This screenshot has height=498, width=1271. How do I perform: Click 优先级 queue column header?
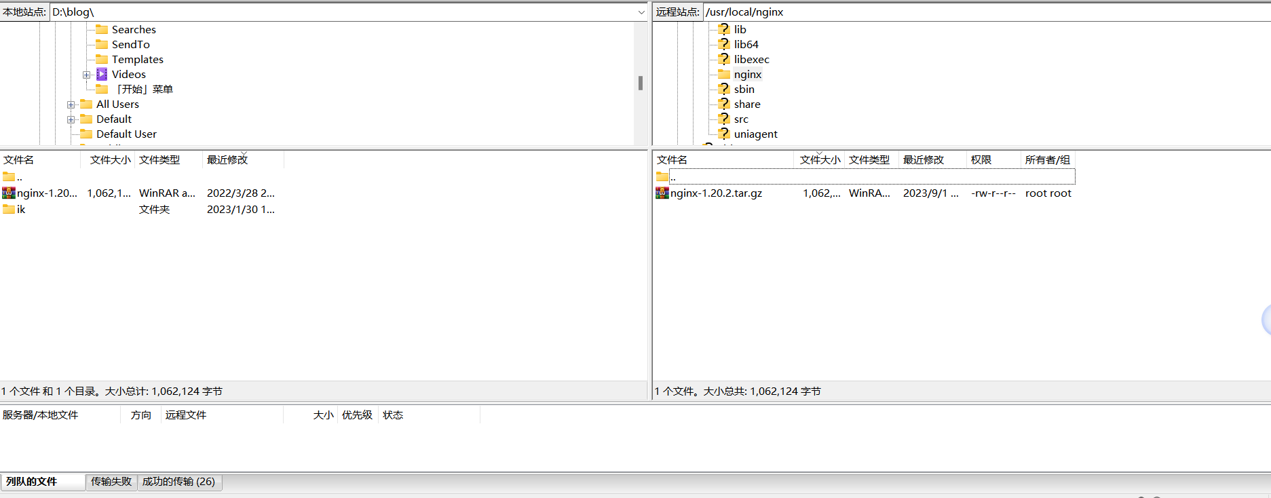coord(358,415)
